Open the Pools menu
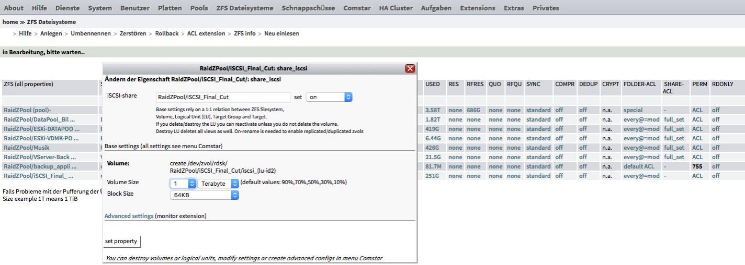The width and height of the screenshot is (745, 265). (x=199, y=8)
